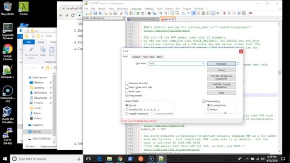The height and width of the screenshot is (163, 290).
Task: Click the Replace toolbar icon
Action: [154, 13]
